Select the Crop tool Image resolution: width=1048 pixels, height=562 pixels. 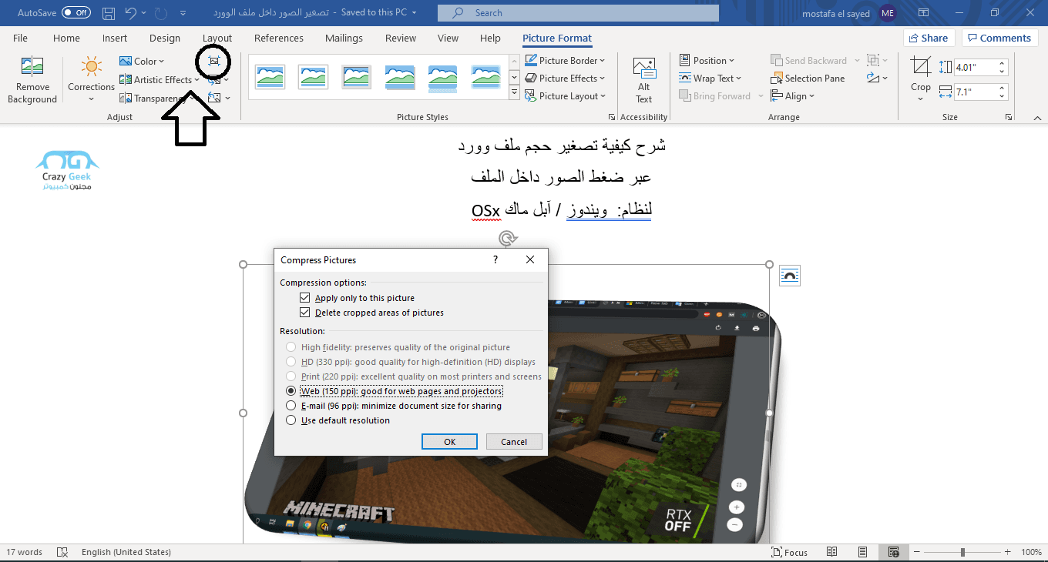pyautogui.click(x=920, y=75)
